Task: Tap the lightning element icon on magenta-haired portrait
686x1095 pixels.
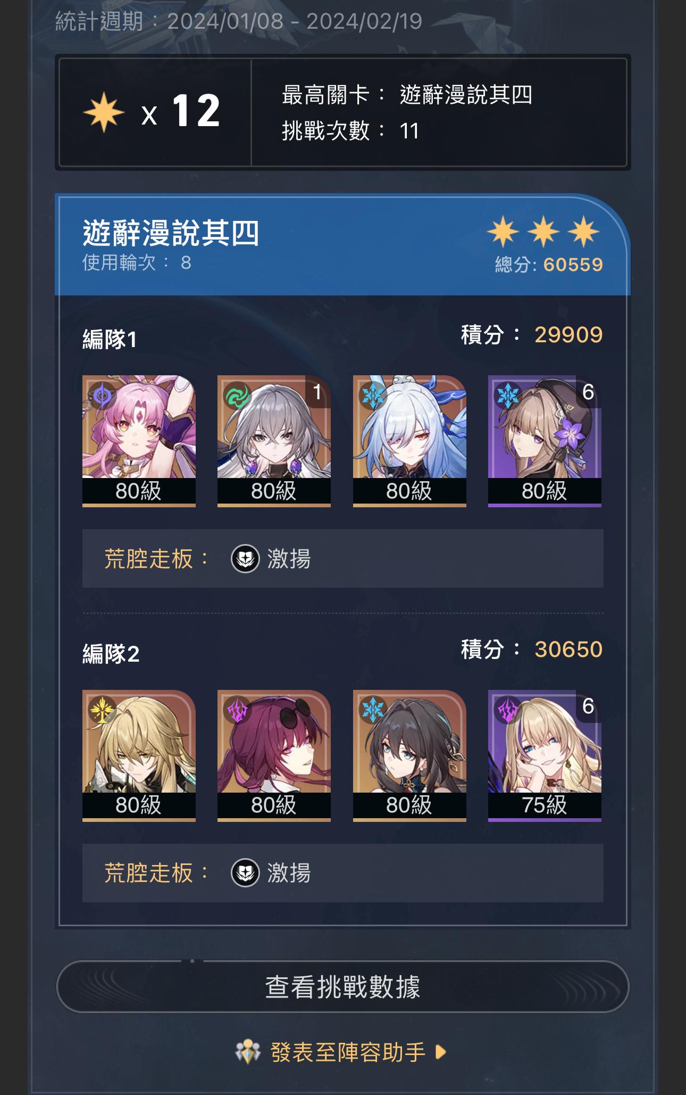Action: [x=237, y=710]
